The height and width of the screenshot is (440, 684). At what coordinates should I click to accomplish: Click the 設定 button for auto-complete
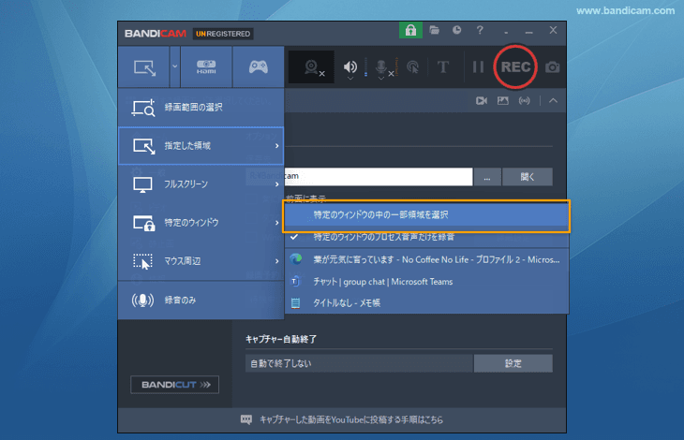coord(513,363)
